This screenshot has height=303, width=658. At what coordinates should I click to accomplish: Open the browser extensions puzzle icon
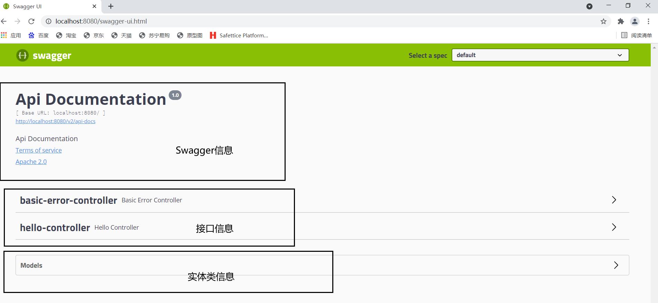click(x=621, y=21)
